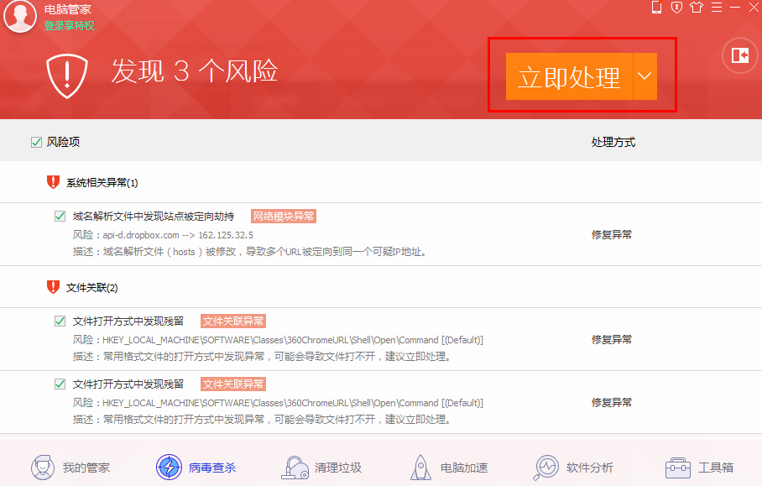Select the api-d.dropbox.com risk line
Viewport: 762px width, 486px height.
point(164,235)
